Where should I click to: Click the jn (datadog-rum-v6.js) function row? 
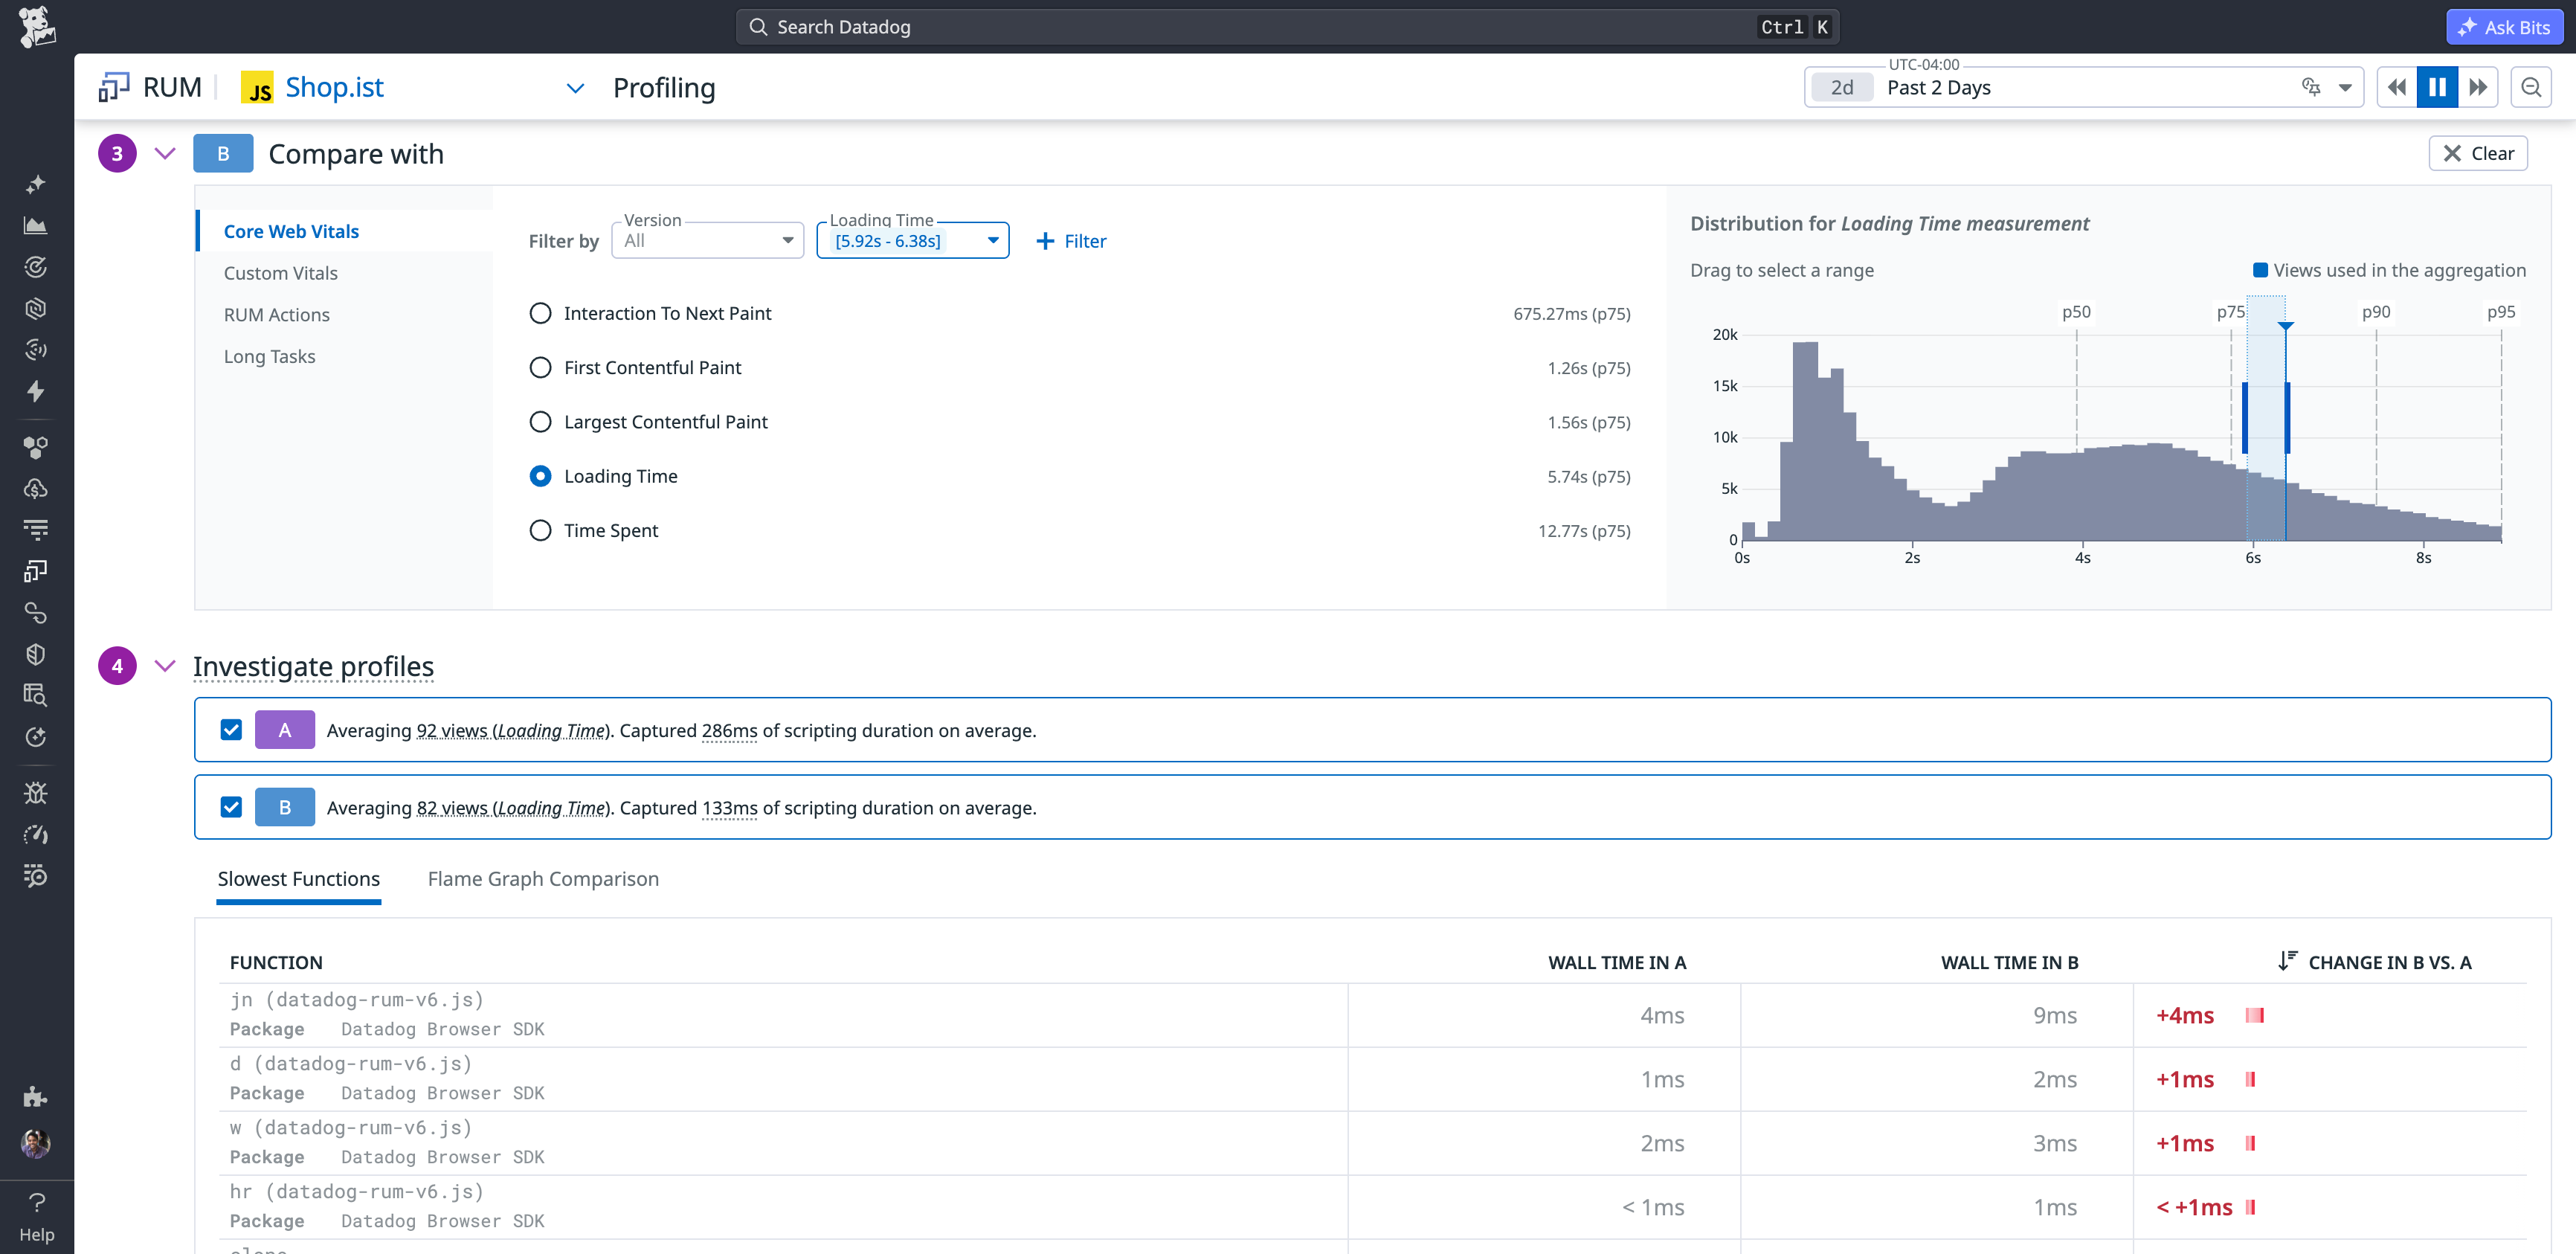pos(1373,1015)
